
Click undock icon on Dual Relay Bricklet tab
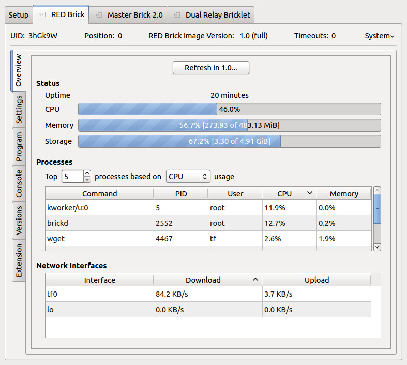click(177, 15)
